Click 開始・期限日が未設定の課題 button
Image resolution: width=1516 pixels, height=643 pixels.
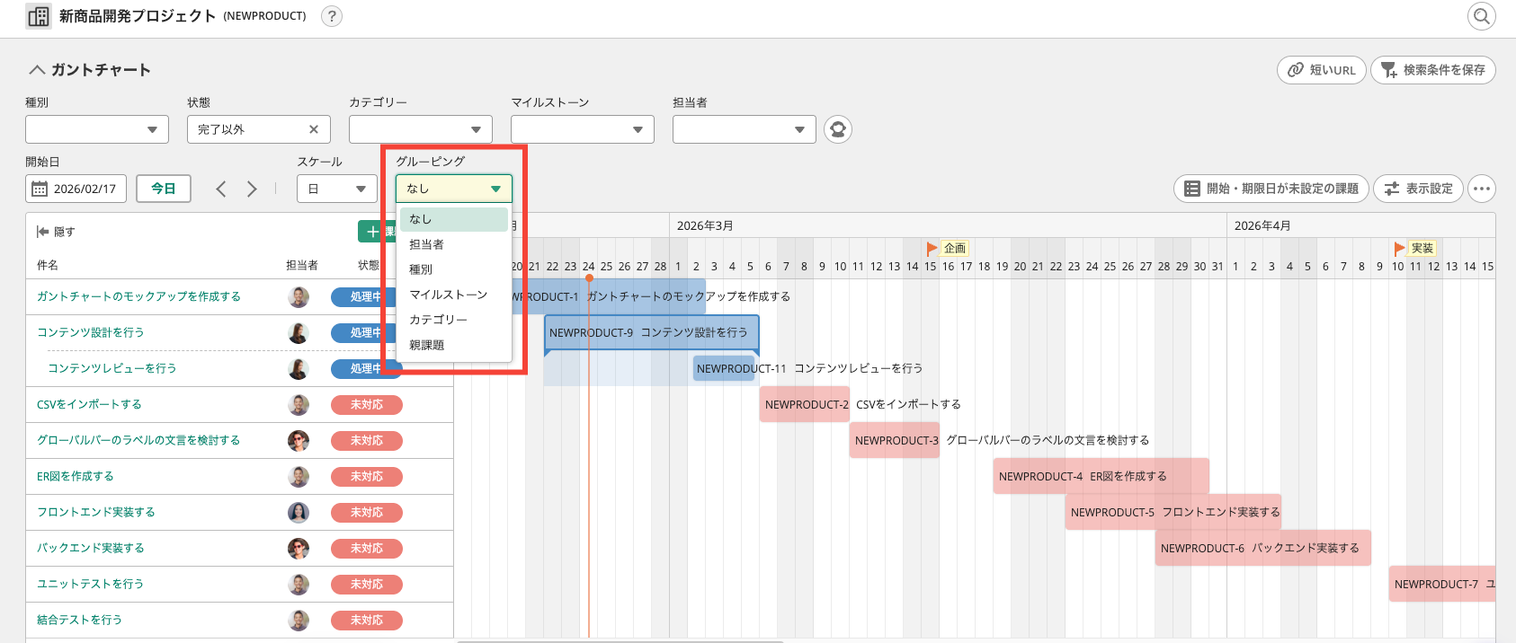click(x=1271, y=189)
